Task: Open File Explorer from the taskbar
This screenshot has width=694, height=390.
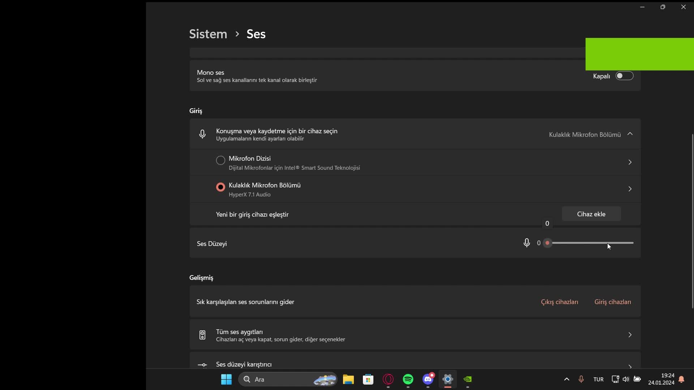Action: (348, 379)
